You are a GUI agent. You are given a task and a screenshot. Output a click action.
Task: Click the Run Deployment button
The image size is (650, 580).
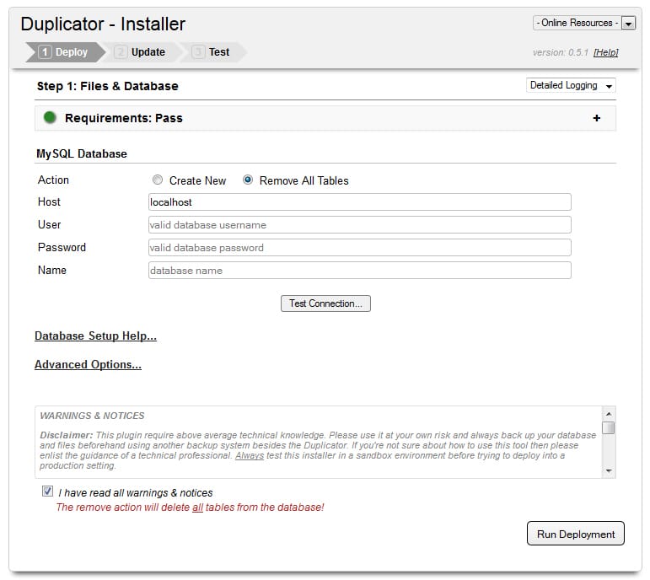[x=576, y=534]
